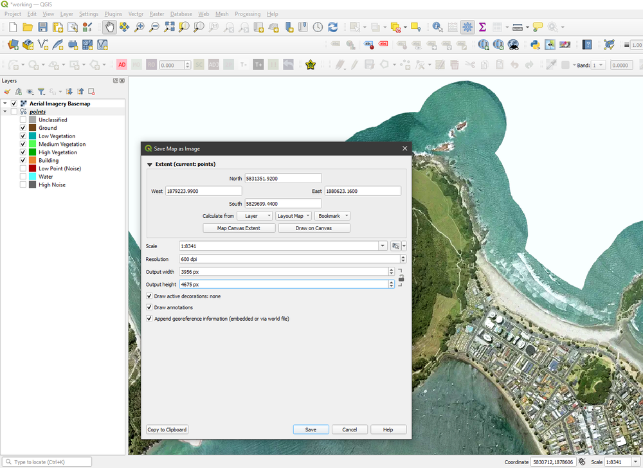Click the Building orange color swatch
This screenshot has height=468, width=643.
click(32, 160)
